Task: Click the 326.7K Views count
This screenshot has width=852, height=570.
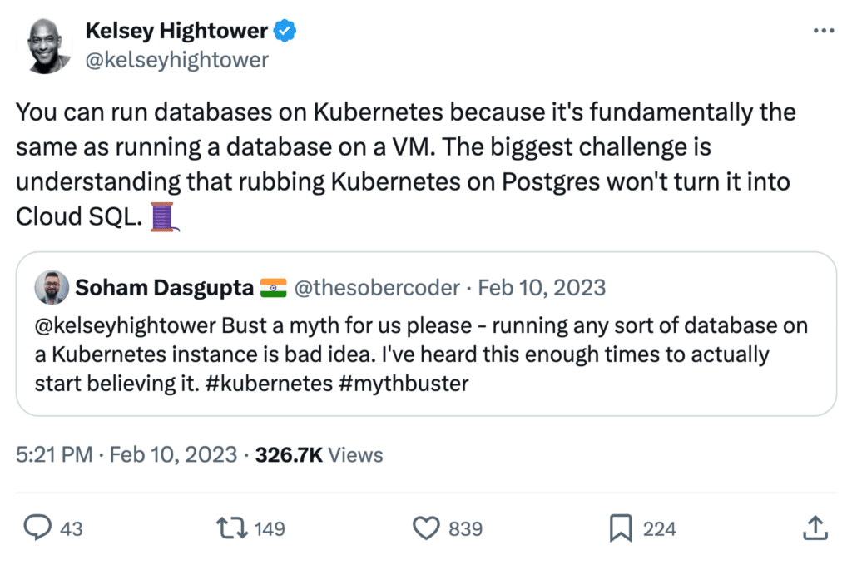Action: coord(319,455)
